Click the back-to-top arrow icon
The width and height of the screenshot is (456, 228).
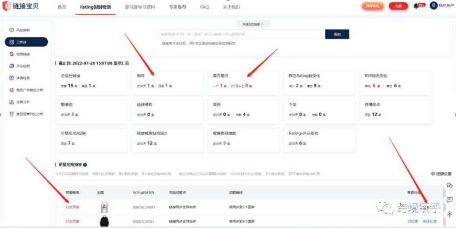449,215
